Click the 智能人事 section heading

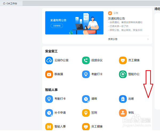(x=51, y=90)
